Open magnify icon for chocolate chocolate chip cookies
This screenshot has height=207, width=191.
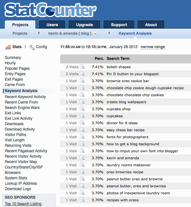point(82,95)
